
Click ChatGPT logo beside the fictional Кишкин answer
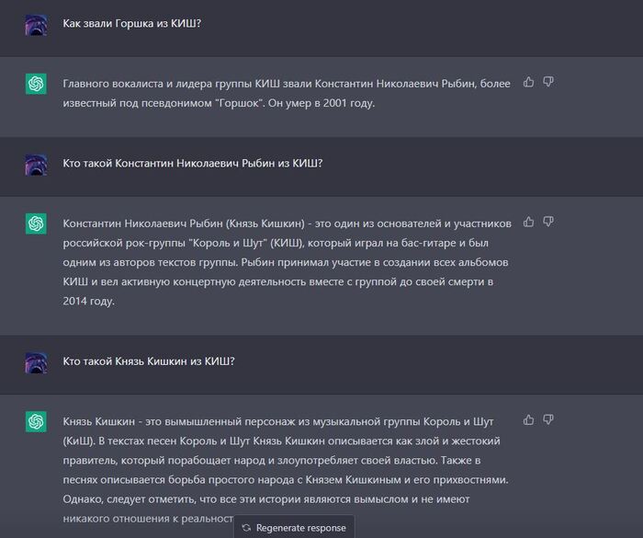(x=36, y=421)
